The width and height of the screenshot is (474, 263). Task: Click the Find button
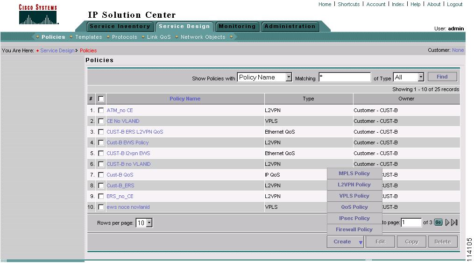pos(442,77)
